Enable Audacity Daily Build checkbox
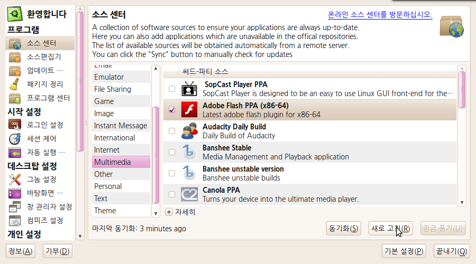Screen dimensions: 476x264 pyautogui.click(x=172, y=131)
